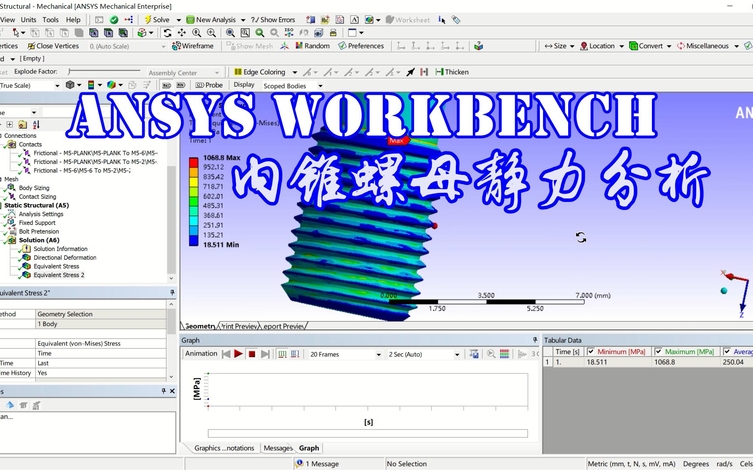Activate the Probe tool
Screen dimensions: 753x470
click(209, 85)
